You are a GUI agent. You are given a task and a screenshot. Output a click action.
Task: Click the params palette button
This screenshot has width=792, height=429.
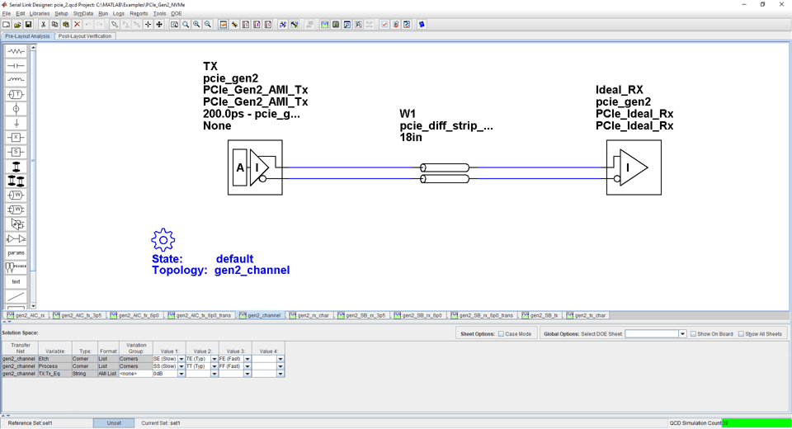tap(16, 252)
